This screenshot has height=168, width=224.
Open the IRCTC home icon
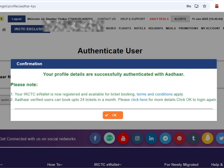4,29
